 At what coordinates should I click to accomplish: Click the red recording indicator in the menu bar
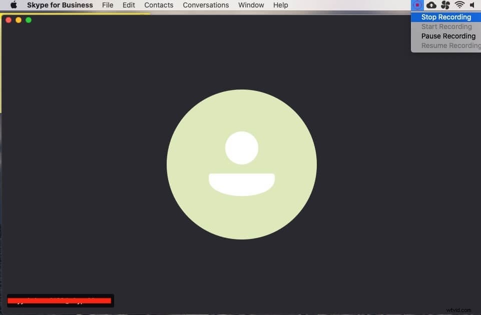417,5
